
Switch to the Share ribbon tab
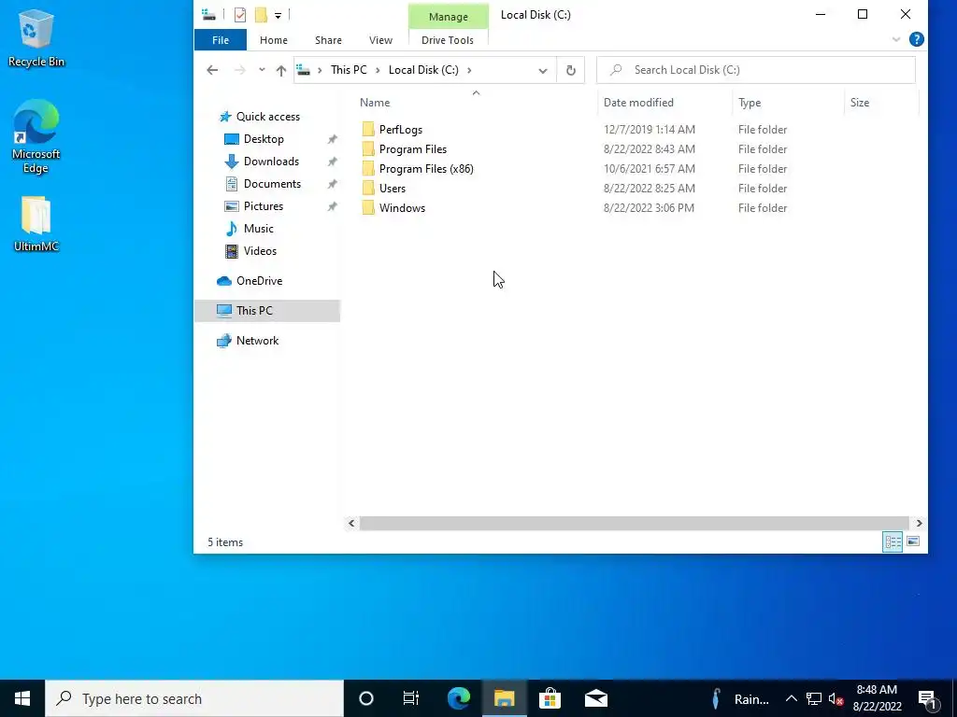328,40
